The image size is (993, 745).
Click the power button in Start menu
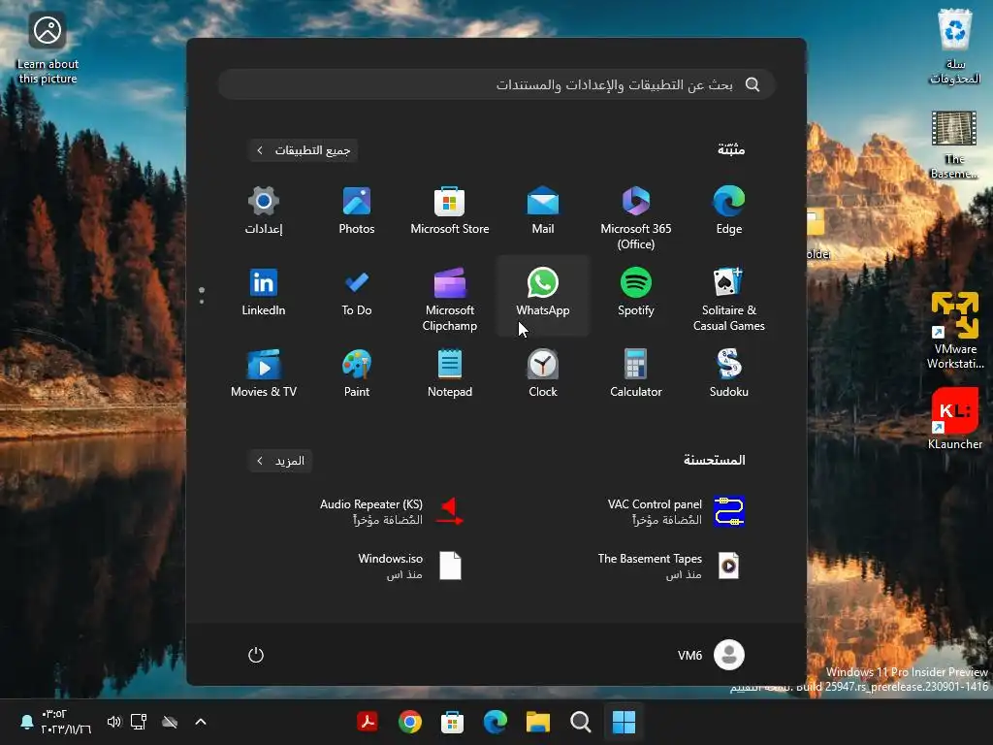pos(256,655)
